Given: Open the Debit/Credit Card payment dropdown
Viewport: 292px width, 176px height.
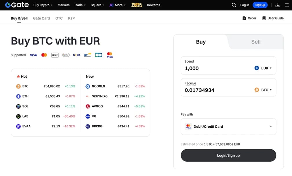Looking at the screenshot, I should [x=228, y=126].
